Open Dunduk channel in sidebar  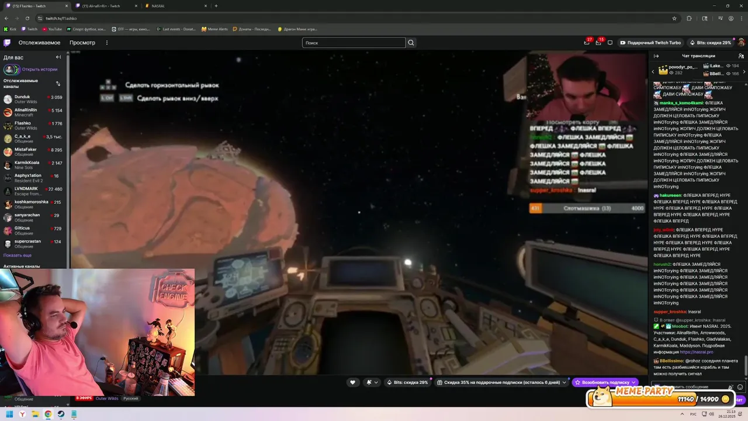(x=34, y=99)
